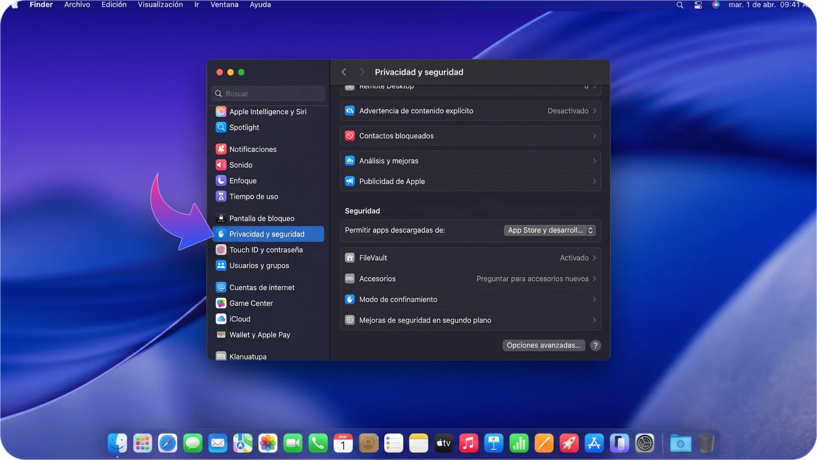817x460 pixels.
Task: Open the Archivo menu
Action: pyautogui.click(x=77, y=5)
